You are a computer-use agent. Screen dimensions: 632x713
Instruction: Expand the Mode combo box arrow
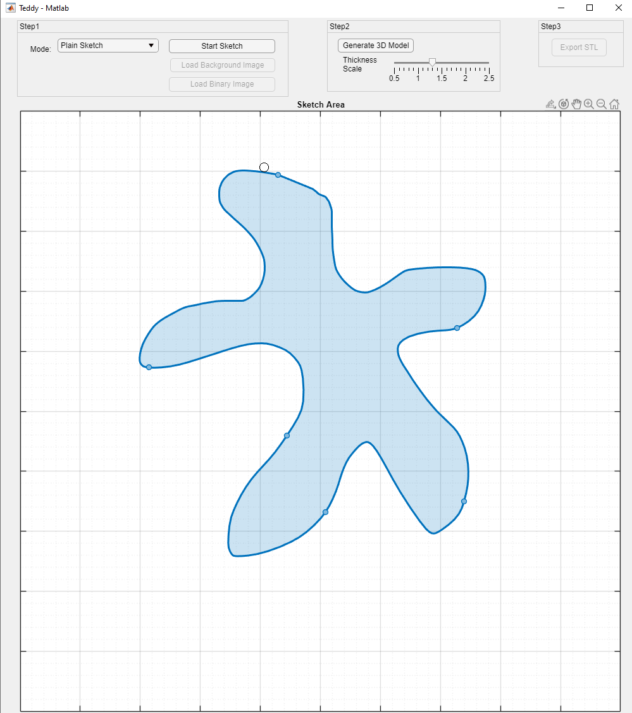tap(151, 46)
